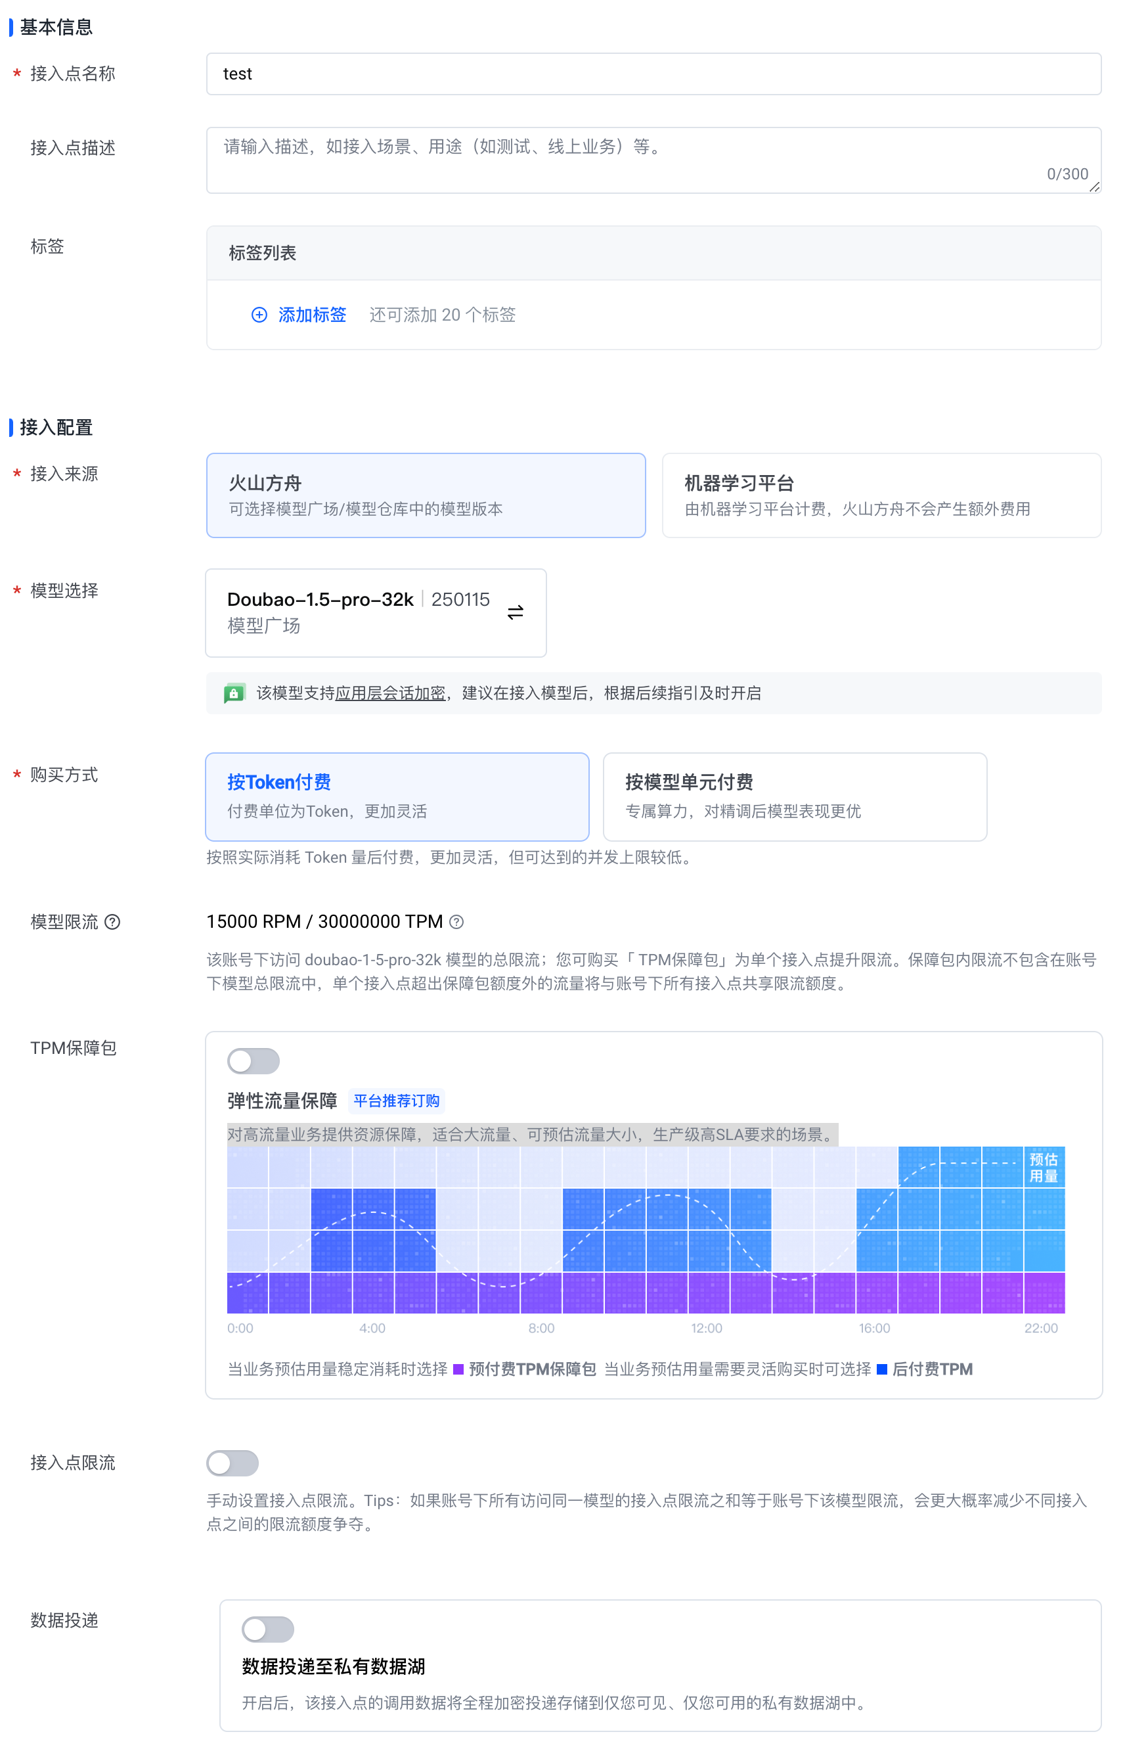
Task: Click the 接入配置 section heading
Action: [56, 428]
